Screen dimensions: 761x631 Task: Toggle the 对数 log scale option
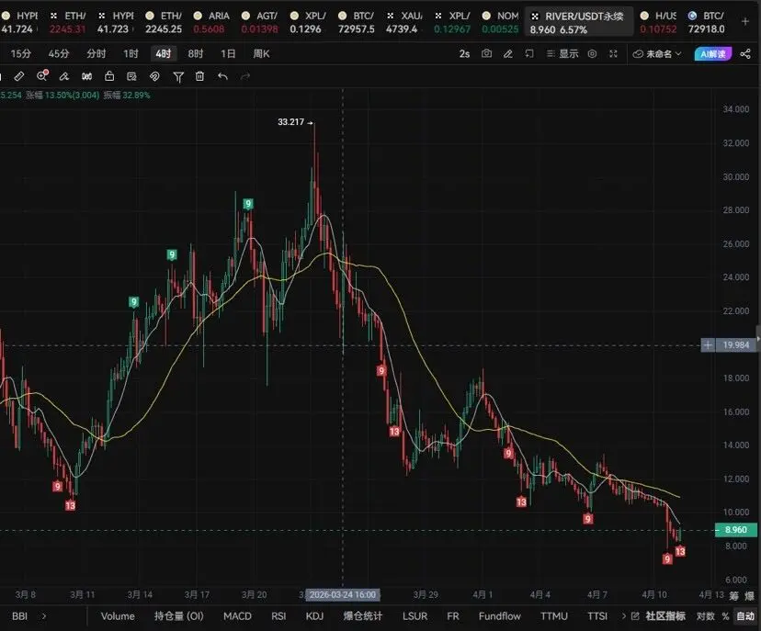[706, 616]
